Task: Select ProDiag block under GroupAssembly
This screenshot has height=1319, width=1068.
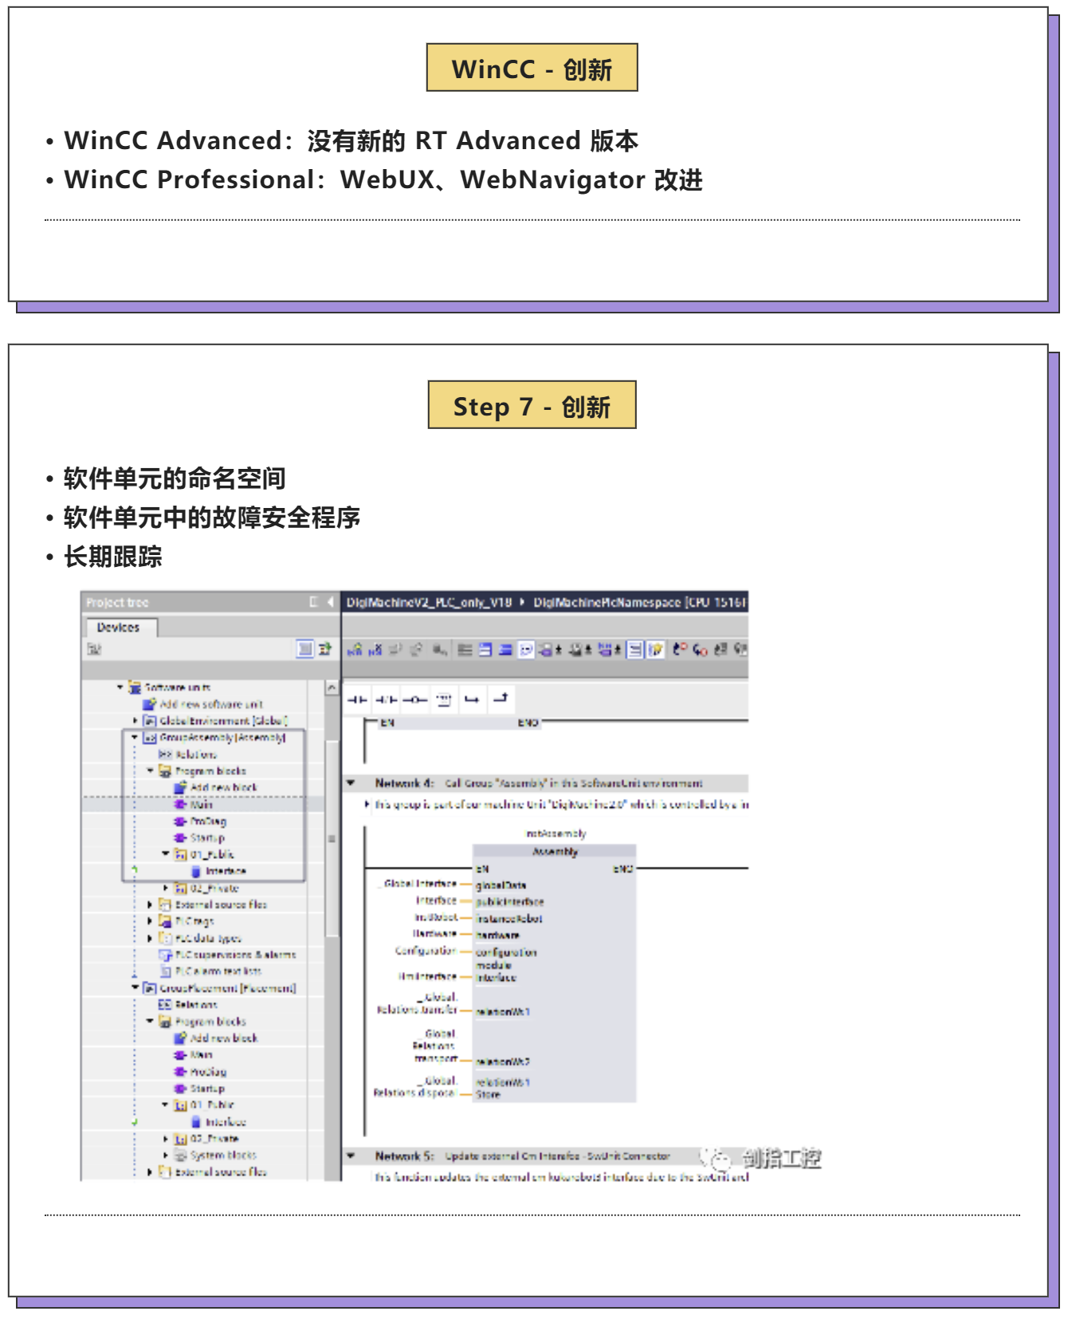Action: click(201, 821)
